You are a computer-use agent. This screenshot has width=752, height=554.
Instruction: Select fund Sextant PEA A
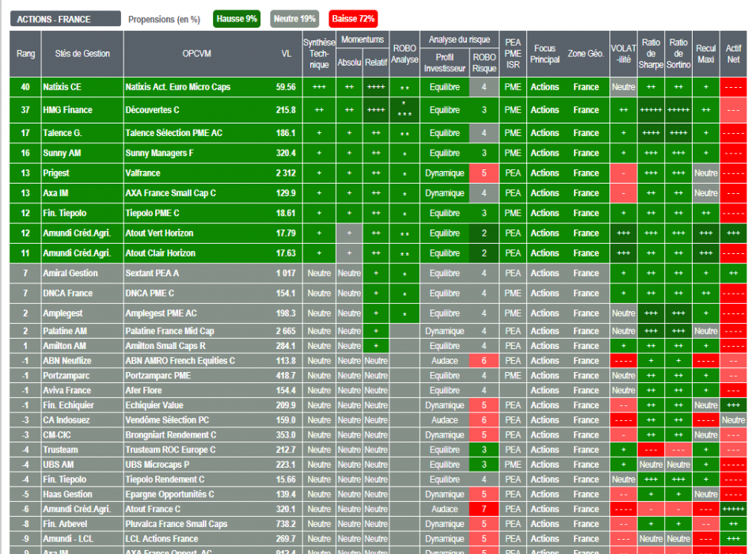pyautogui.click(x=152, y=273)
